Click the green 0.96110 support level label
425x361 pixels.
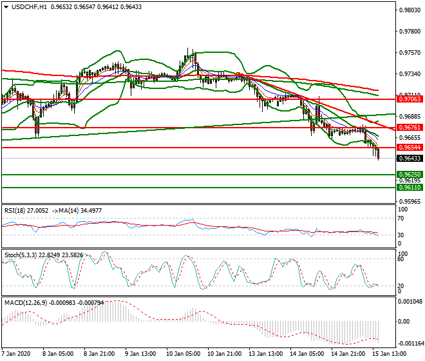click(x=410, y=188)
